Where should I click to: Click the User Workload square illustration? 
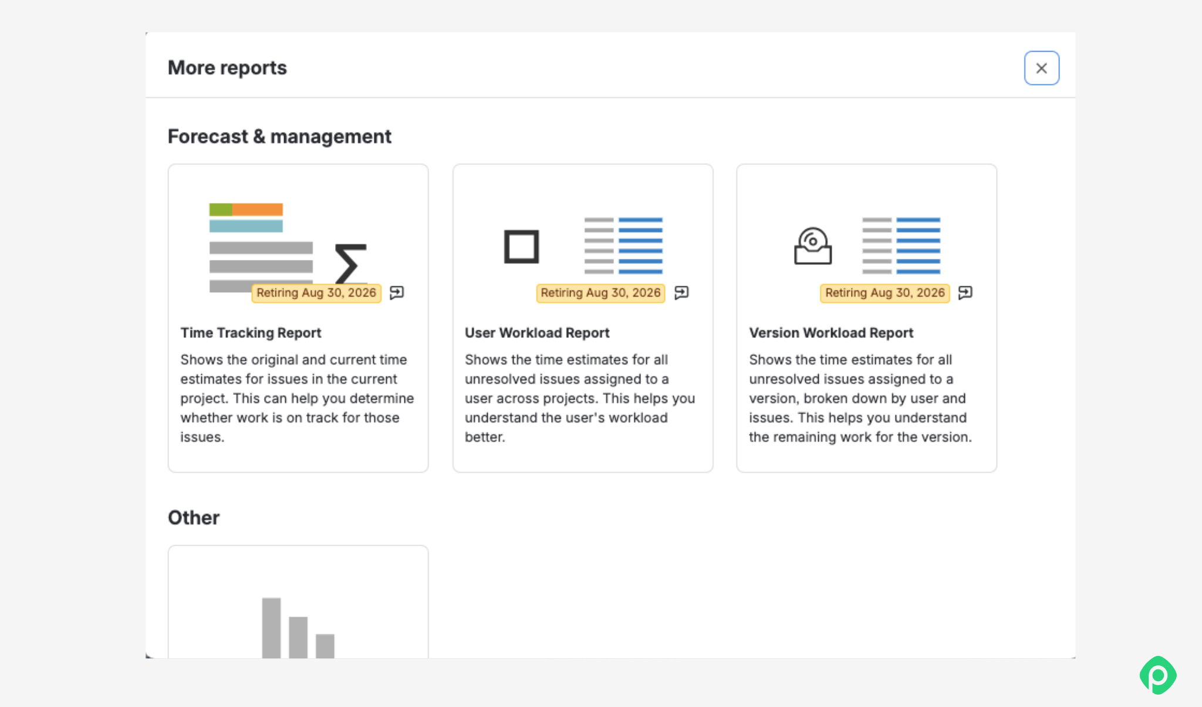521,246
